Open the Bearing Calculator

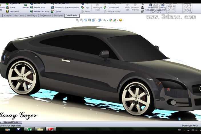[x=162, y=7]
